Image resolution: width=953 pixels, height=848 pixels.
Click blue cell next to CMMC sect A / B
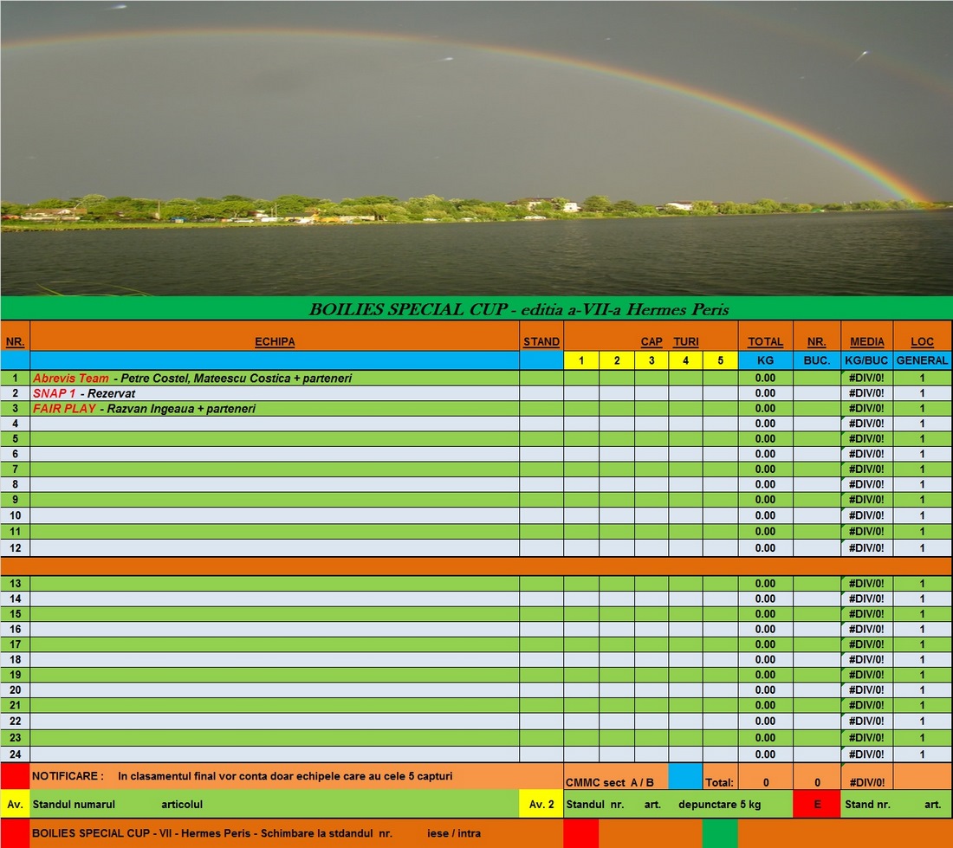685,776
